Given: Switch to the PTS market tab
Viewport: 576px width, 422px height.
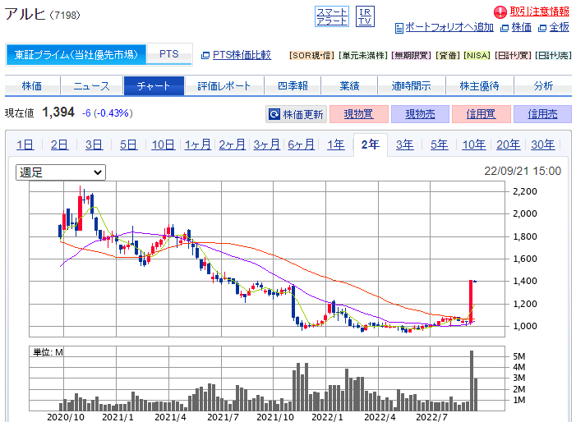Looking at the screenshot, I should tap(169, 54).
